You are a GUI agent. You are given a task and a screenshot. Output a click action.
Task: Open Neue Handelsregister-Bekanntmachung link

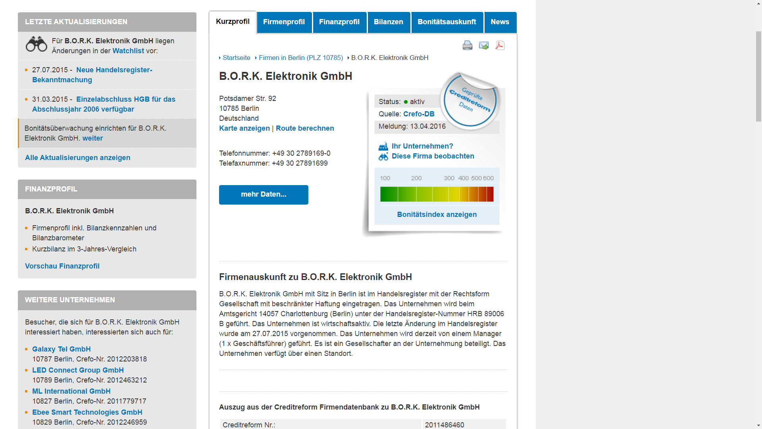tap(92, 75)
